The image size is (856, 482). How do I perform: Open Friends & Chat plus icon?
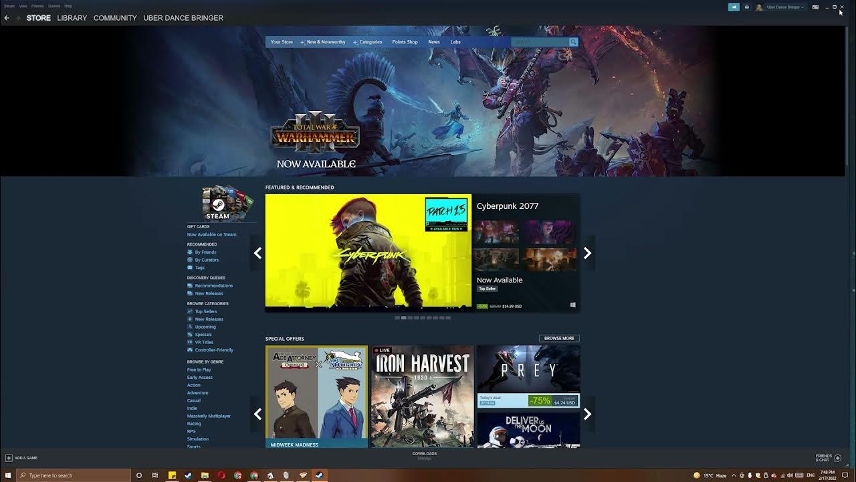[837, 458]
